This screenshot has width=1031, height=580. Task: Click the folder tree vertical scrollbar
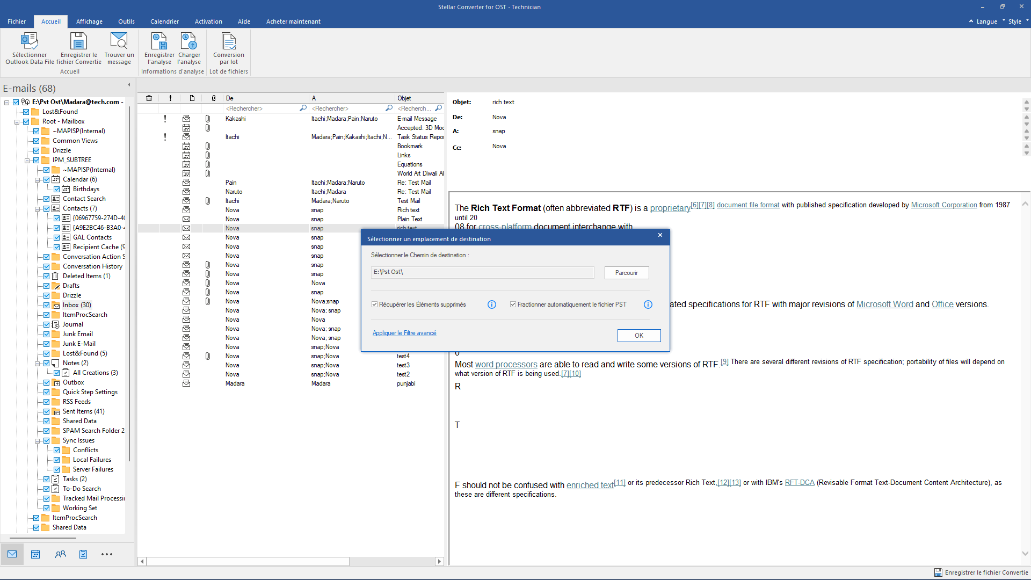(129, 285)
